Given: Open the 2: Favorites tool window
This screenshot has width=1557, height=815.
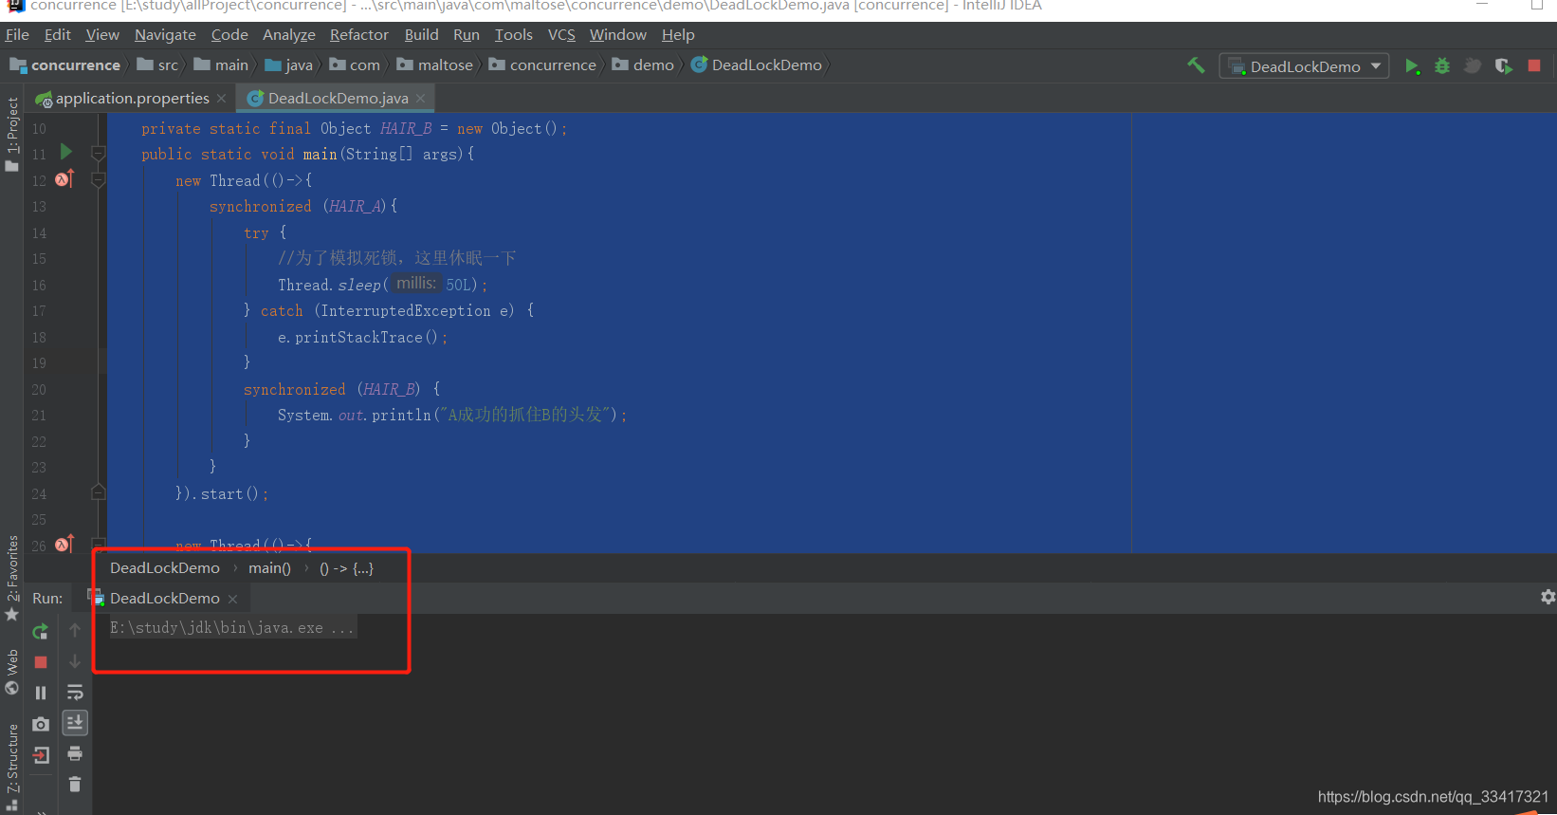Looking at the screenshot, I should 12,578.
